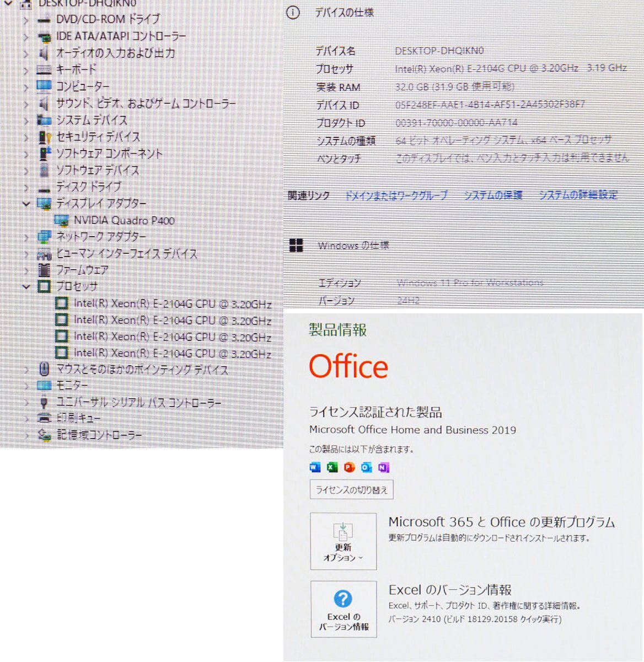
Task: Select the first Intel Xeon E-2104G entry
Action: point(173,304)
